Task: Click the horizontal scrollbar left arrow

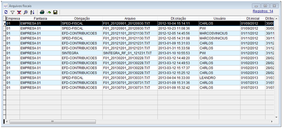Action: [x=7, y=122]
